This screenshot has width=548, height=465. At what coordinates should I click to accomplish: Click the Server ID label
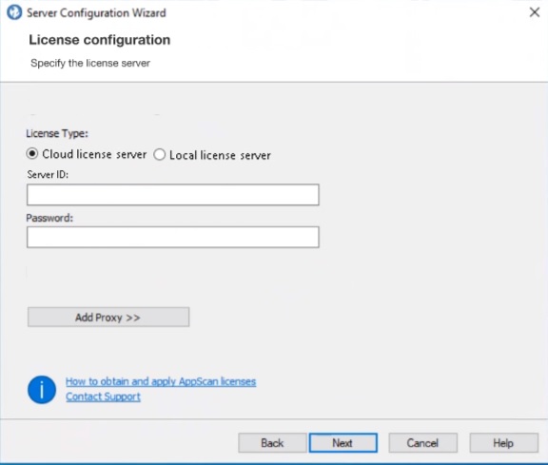[48, 174]
